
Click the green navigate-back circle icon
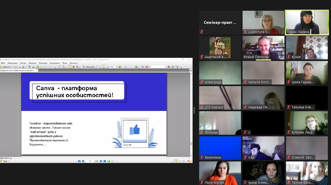pos(37,67)
